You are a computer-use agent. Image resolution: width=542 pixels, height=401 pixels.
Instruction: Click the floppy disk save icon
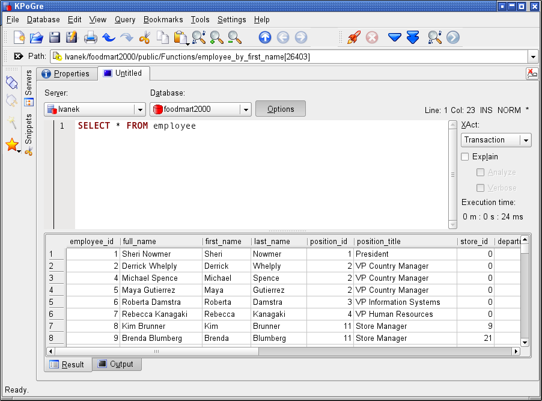pos(55,37)
